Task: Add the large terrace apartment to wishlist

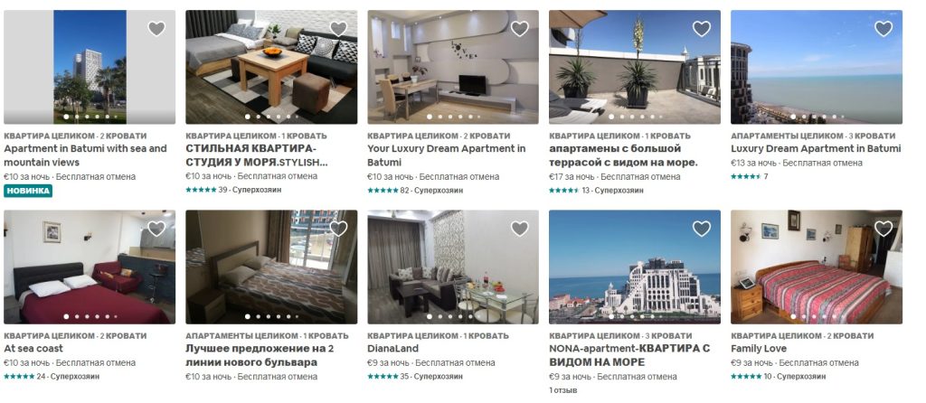Action: pyautogui.click(x=702, y=28)
